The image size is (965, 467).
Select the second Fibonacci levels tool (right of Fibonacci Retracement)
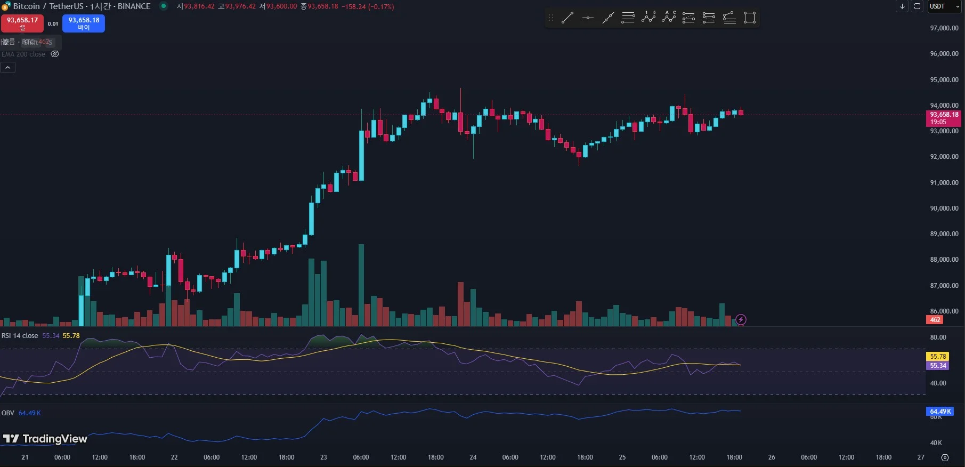pos(709,18)
